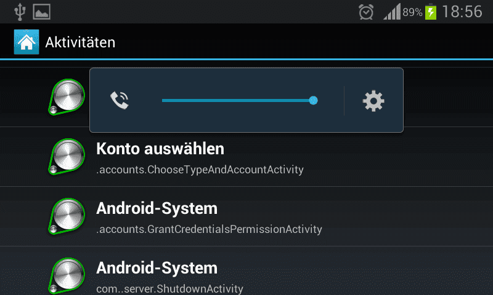Tap the 18:56 clock
The width and height of the screenshot is (493, 295).
point(462,12)
